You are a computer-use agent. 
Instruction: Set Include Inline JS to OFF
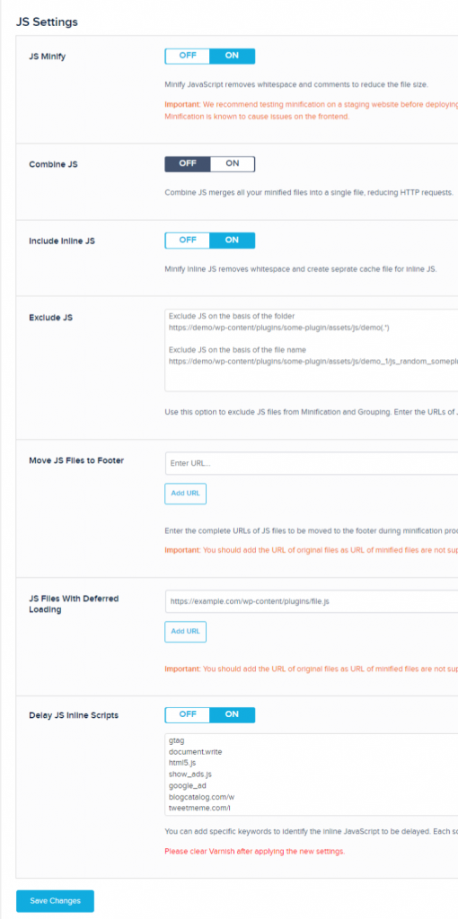tap(188, 240)
